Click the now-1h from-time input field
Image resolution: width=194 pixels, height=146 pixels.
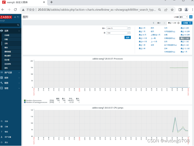117,28
